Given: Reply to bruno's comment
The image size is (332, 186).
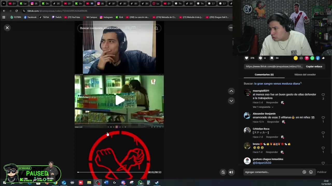Looking at the screenshot, I should [272, 152].
